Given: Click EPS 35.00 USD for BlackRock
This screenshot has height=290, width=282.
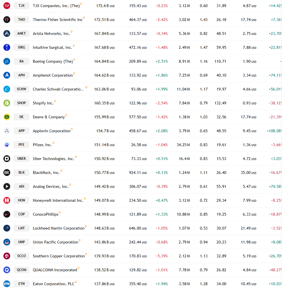Looking at the screenshot, I should coord(248,173).
